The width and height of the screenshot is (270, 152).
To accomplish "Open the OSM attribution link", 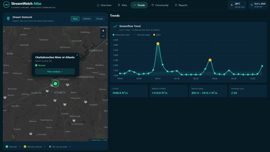I will coord(105,140).
